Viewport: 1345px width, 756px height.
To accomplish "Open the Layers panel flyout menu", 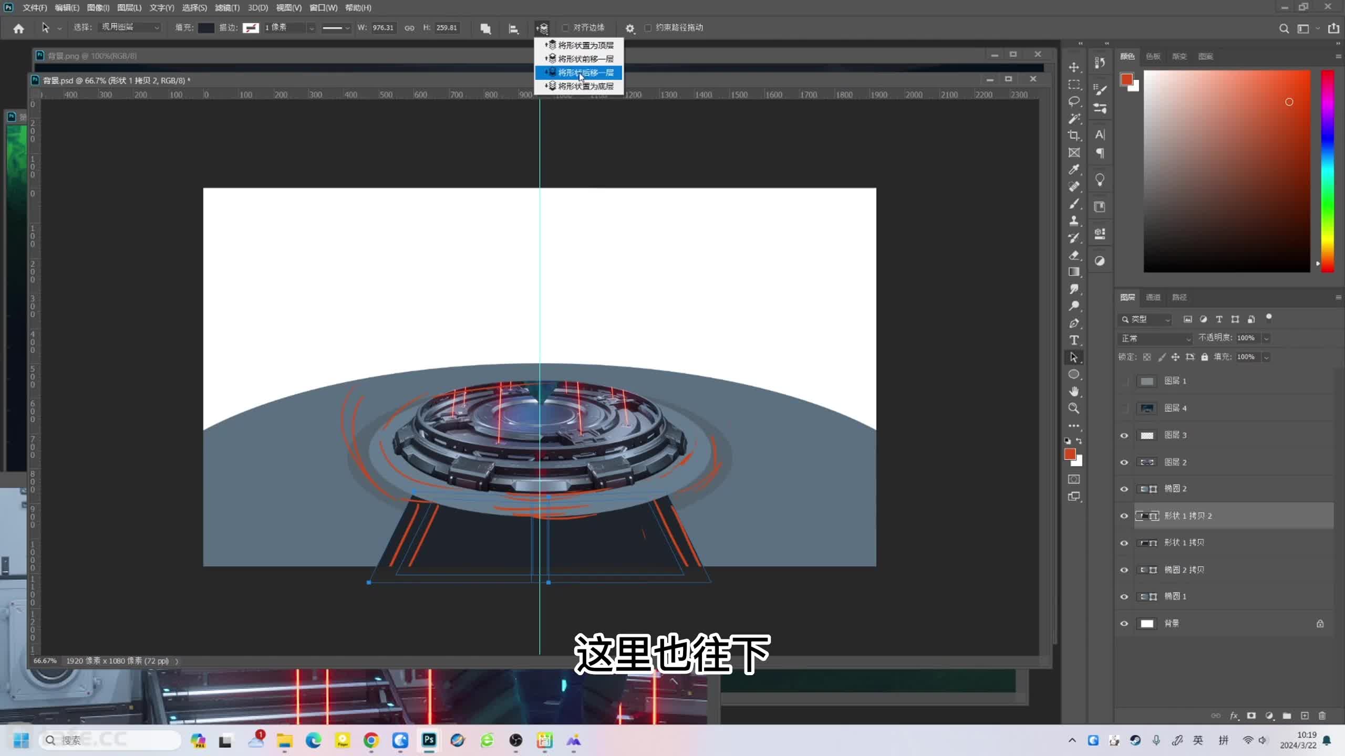I will pyautogui.click(x=1338, y=297).
